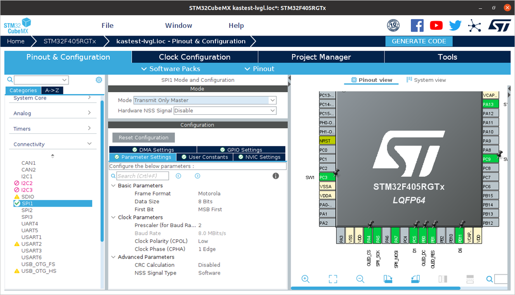Switch to the Tools tab
Image resolution: width=515 pixels, height=295 pixels.
447,57
